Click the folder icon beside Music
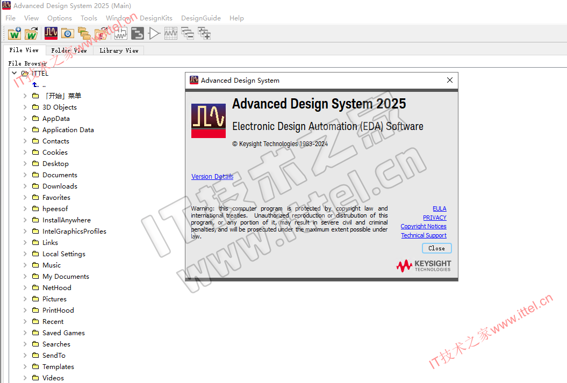Image resolution: width=567 pixels, height=383 pixels. [35, 265]
